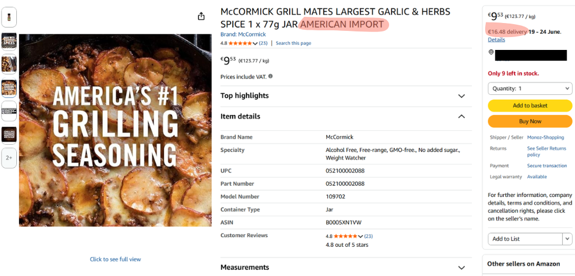Click the Add to basket button

(530, 105)
